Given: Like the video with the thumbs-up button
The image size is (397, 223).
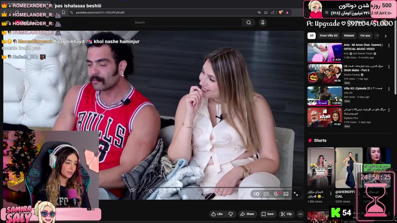Looking at the screenshot, I should tap(217, 214).
